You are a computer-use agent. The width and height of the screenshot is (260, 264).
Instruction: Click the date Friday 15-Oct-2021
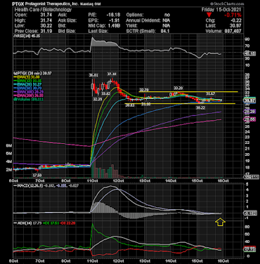[221, 10]
